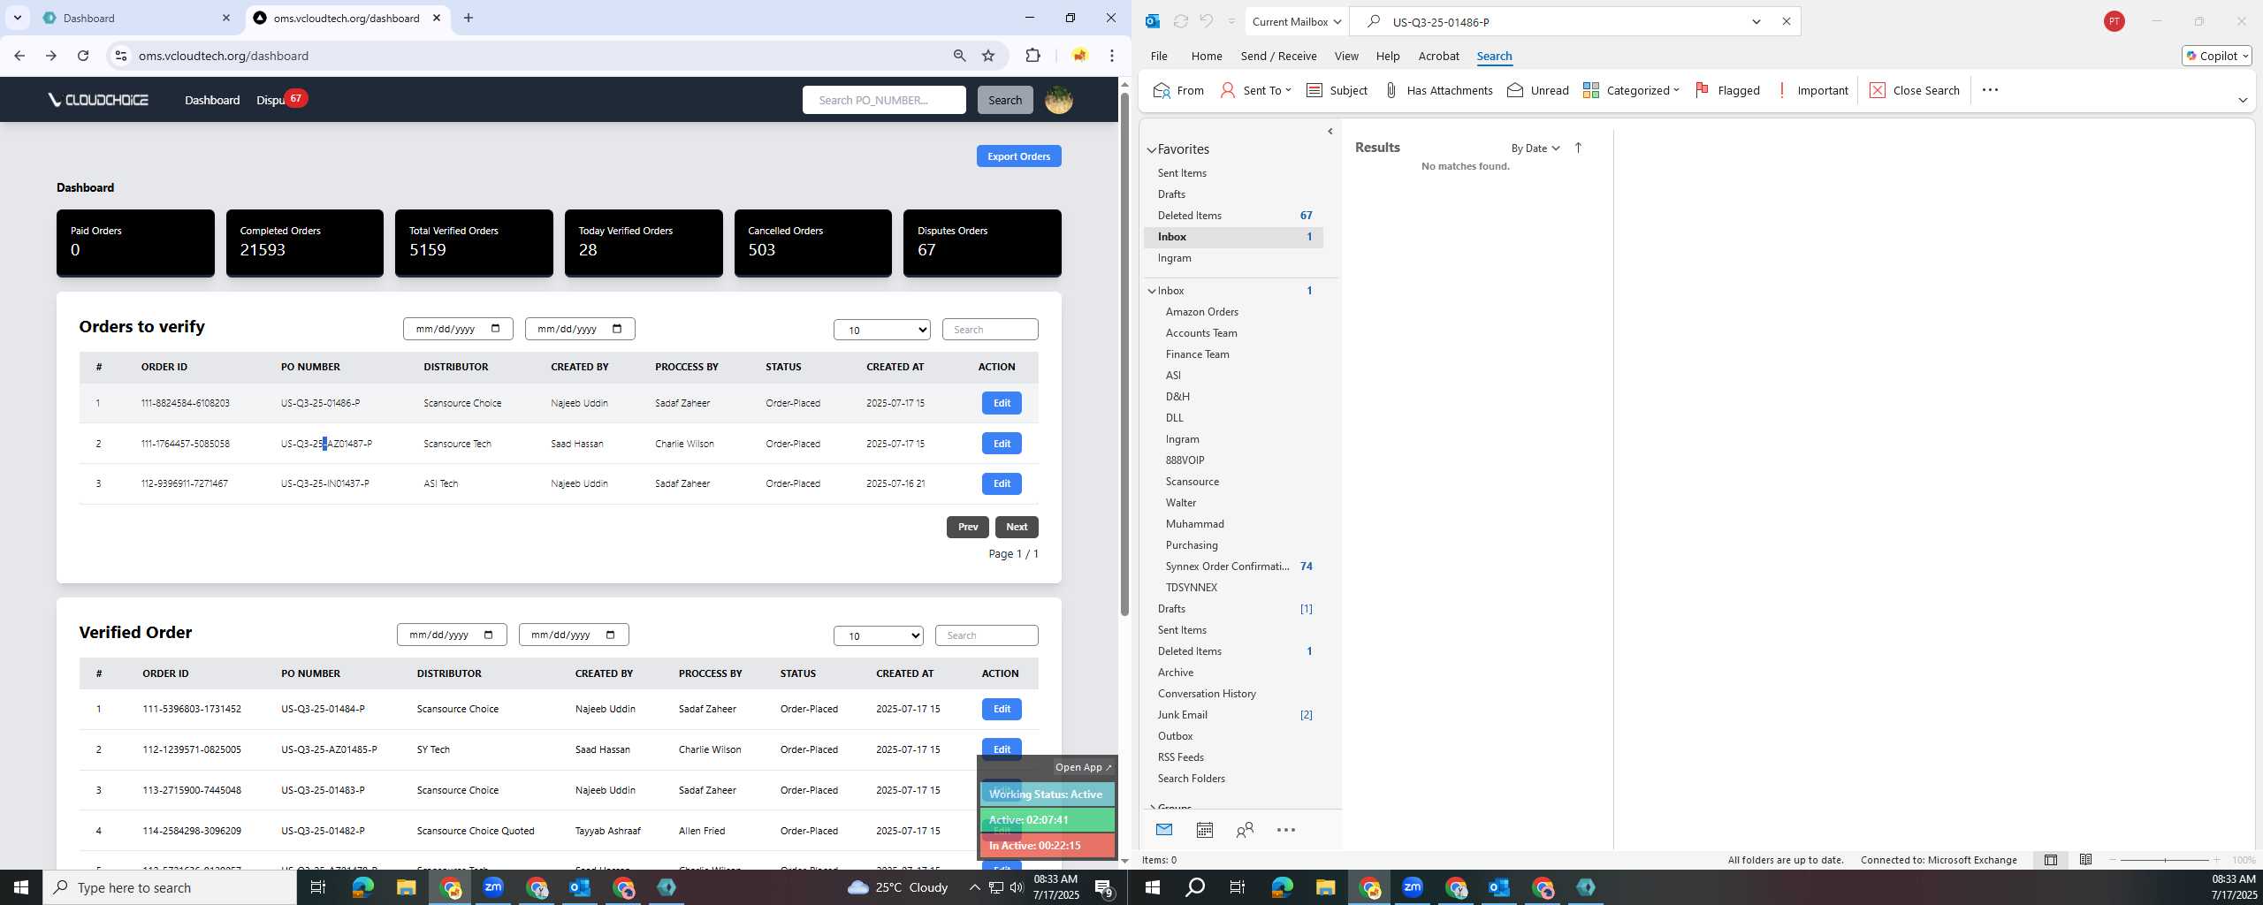
Task: Open more navigation options ellipsis
Action: [x=1286, y=830]
